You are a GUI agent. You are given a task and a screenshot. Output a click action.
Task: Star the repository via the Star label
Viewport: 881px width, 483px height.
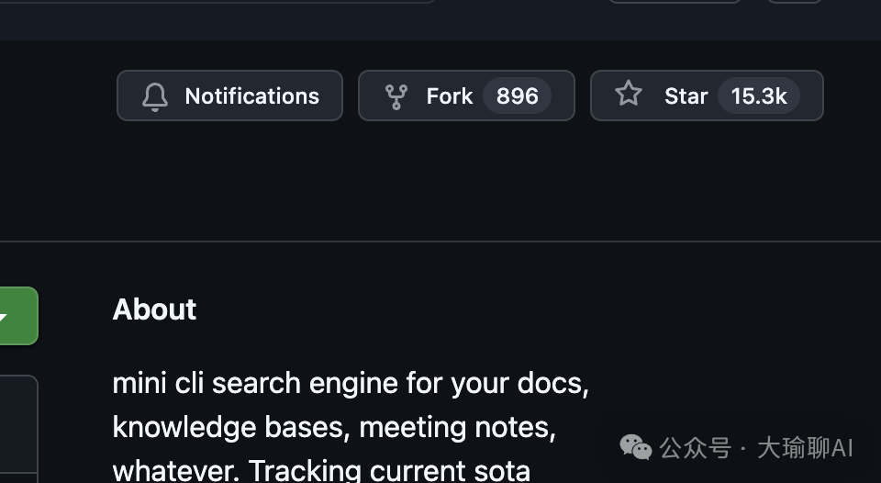click(686, 96)
